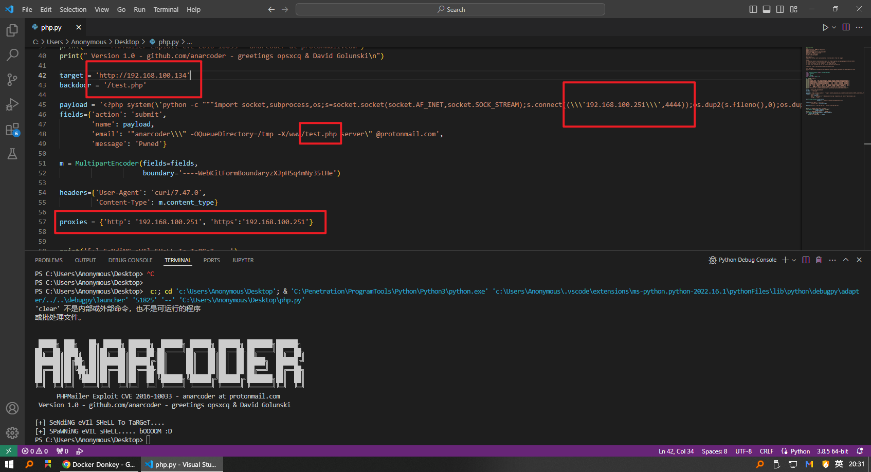
Task: Open the Terminal menu
Action: tap(166, 9)
